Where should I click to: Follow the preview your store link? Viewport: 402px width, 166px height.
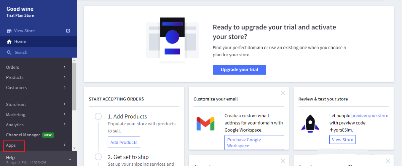pos(370,116)
